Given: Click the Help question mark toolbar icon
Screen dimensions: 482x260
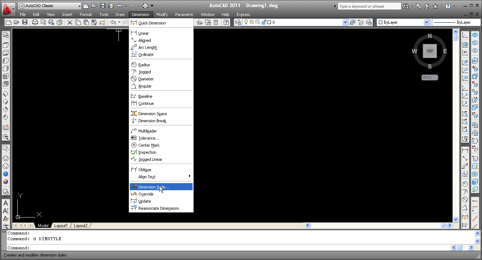Looking at the screenshot, I should 226,22.
